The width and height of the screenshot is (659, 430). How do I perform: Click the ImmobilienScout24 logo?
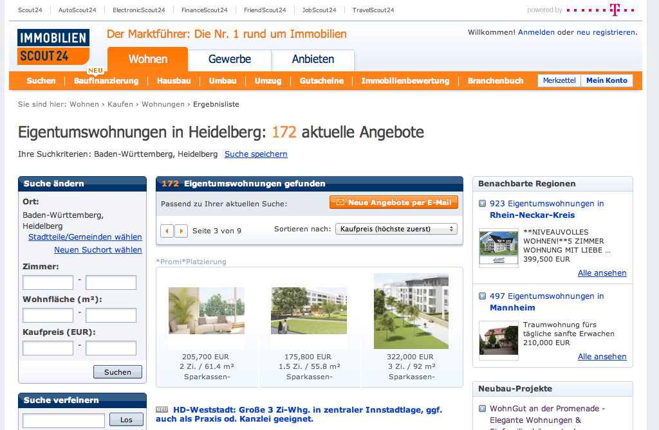point(53,47)
